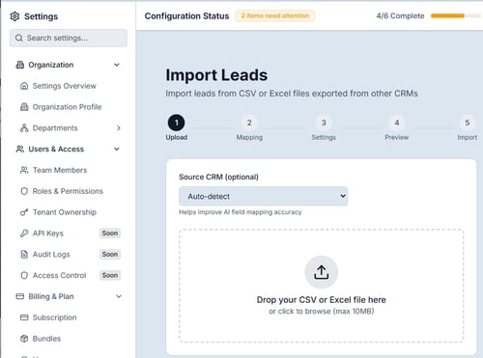This screenshot has width=483, height=358.
Task: Expand the Departments submenu arrow
Action: coord(119,128)
